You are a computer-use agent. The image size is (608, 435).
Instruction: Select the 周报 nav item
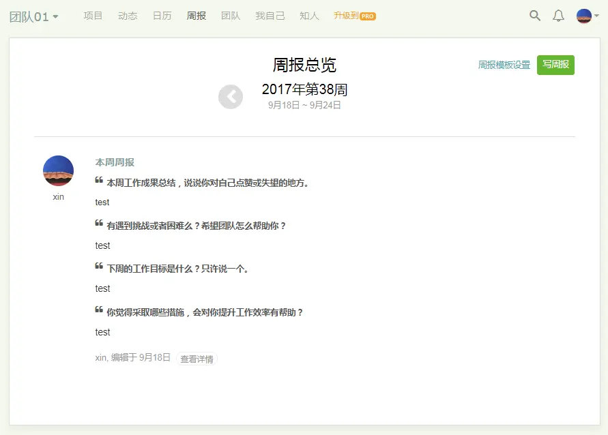pos(197,16)
